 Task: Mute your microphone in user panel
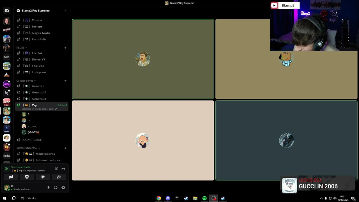click(48, 188)
